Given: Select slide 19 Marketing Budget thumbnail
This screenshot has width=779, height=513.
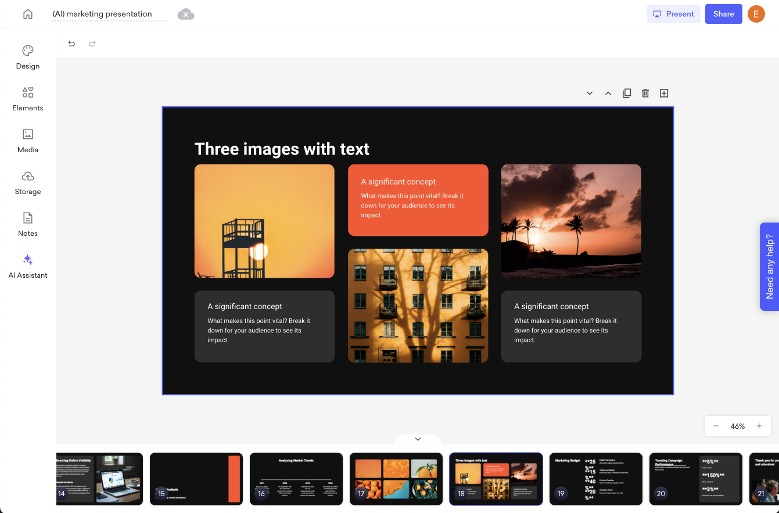Looking at the screenshot, I should (x=596, y=479).
